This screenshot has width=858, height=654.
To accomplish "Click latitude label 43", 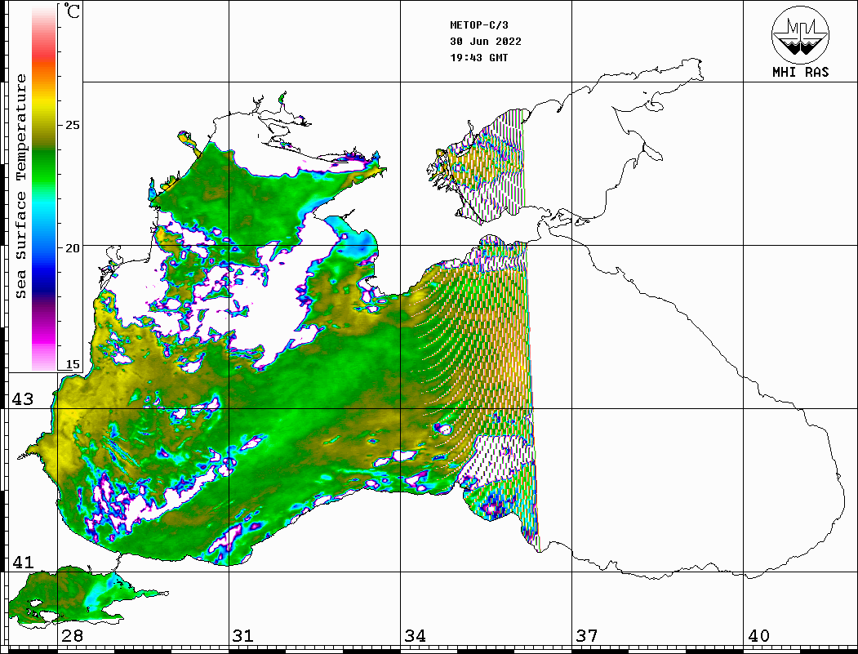I will click(22, 399).
